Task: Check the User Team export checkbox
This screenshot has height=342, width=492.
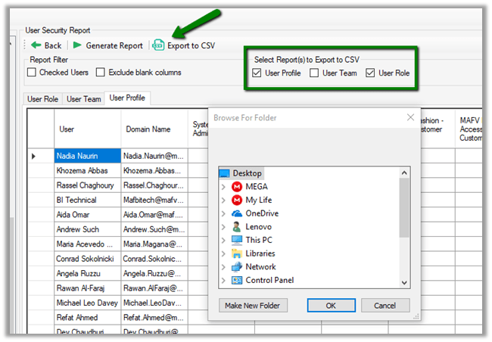Action: click(314, 73)
